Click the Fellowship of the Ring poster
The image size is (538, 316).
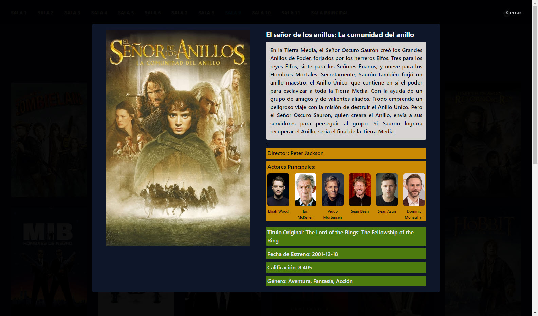[178, 138]
